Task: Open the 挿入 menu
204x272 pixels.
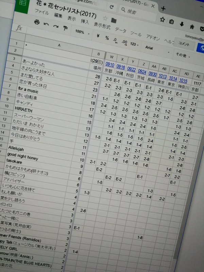Action: 85,21
